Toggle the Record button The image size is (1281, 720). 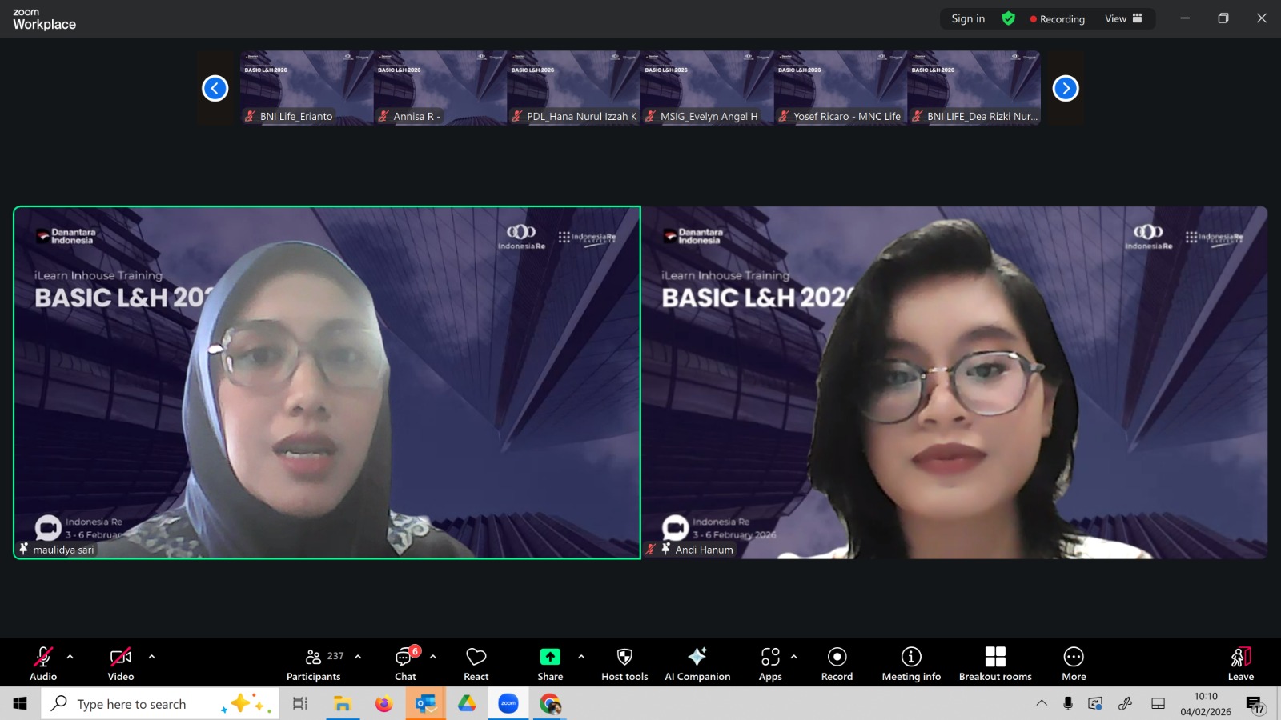click(x=837, y=663)
